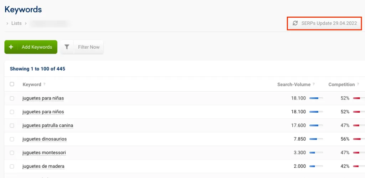The height and width of the screenshot is (178, 365).
Task: Click the help icon next to Keyword header
Action: pyautogui.click(x=44, y=84)
